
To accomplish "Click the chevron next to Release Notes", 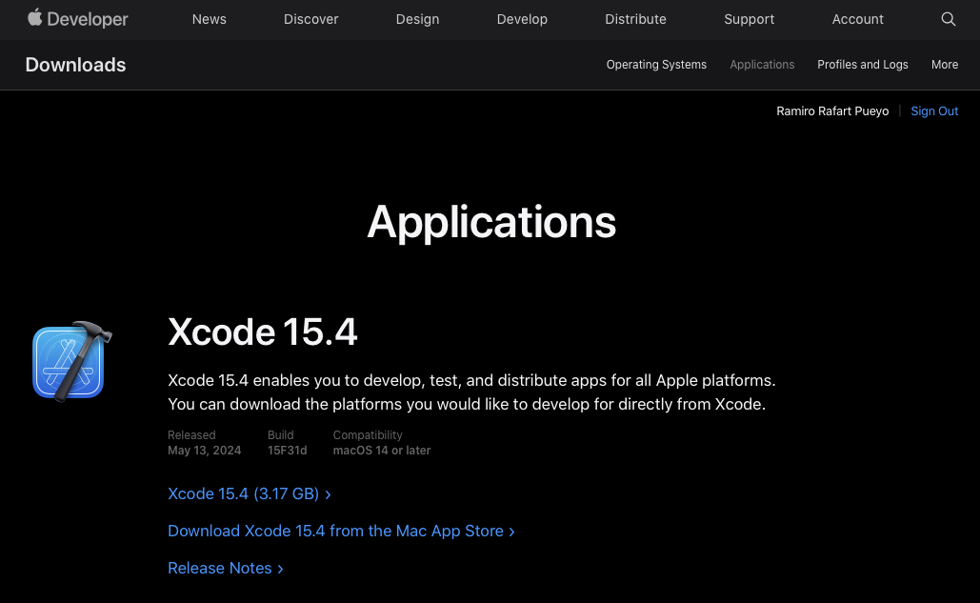I will [279, 568].
